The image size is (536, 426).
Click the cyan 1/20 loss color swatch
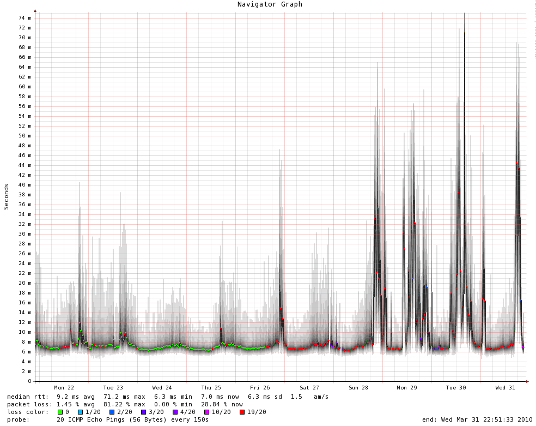click(80, 412)
